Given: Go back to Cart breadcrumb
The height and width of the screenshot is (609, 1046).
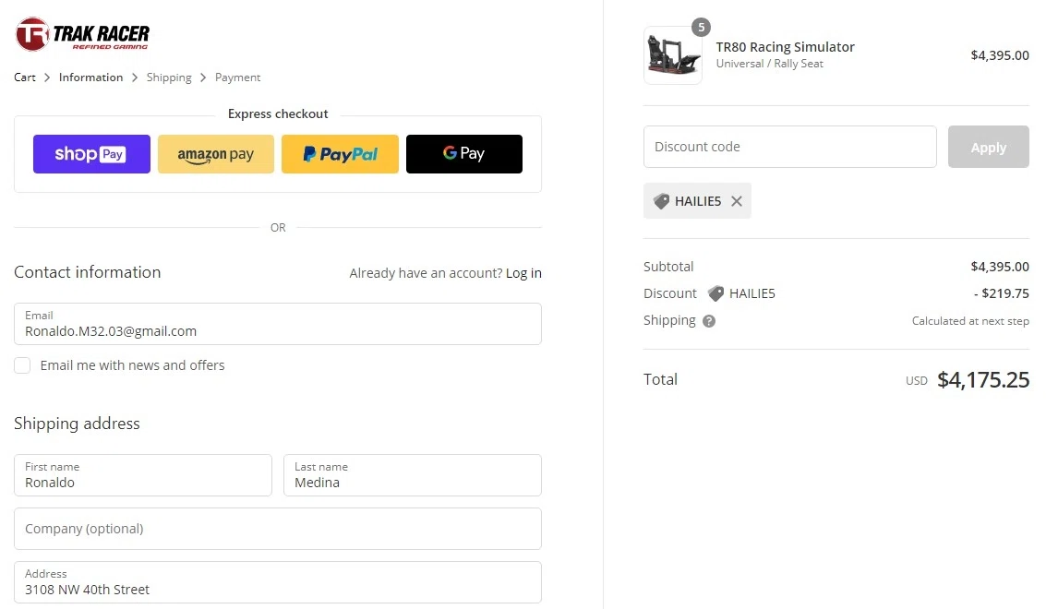Looking at the screenshot, I should coord(25,78).
